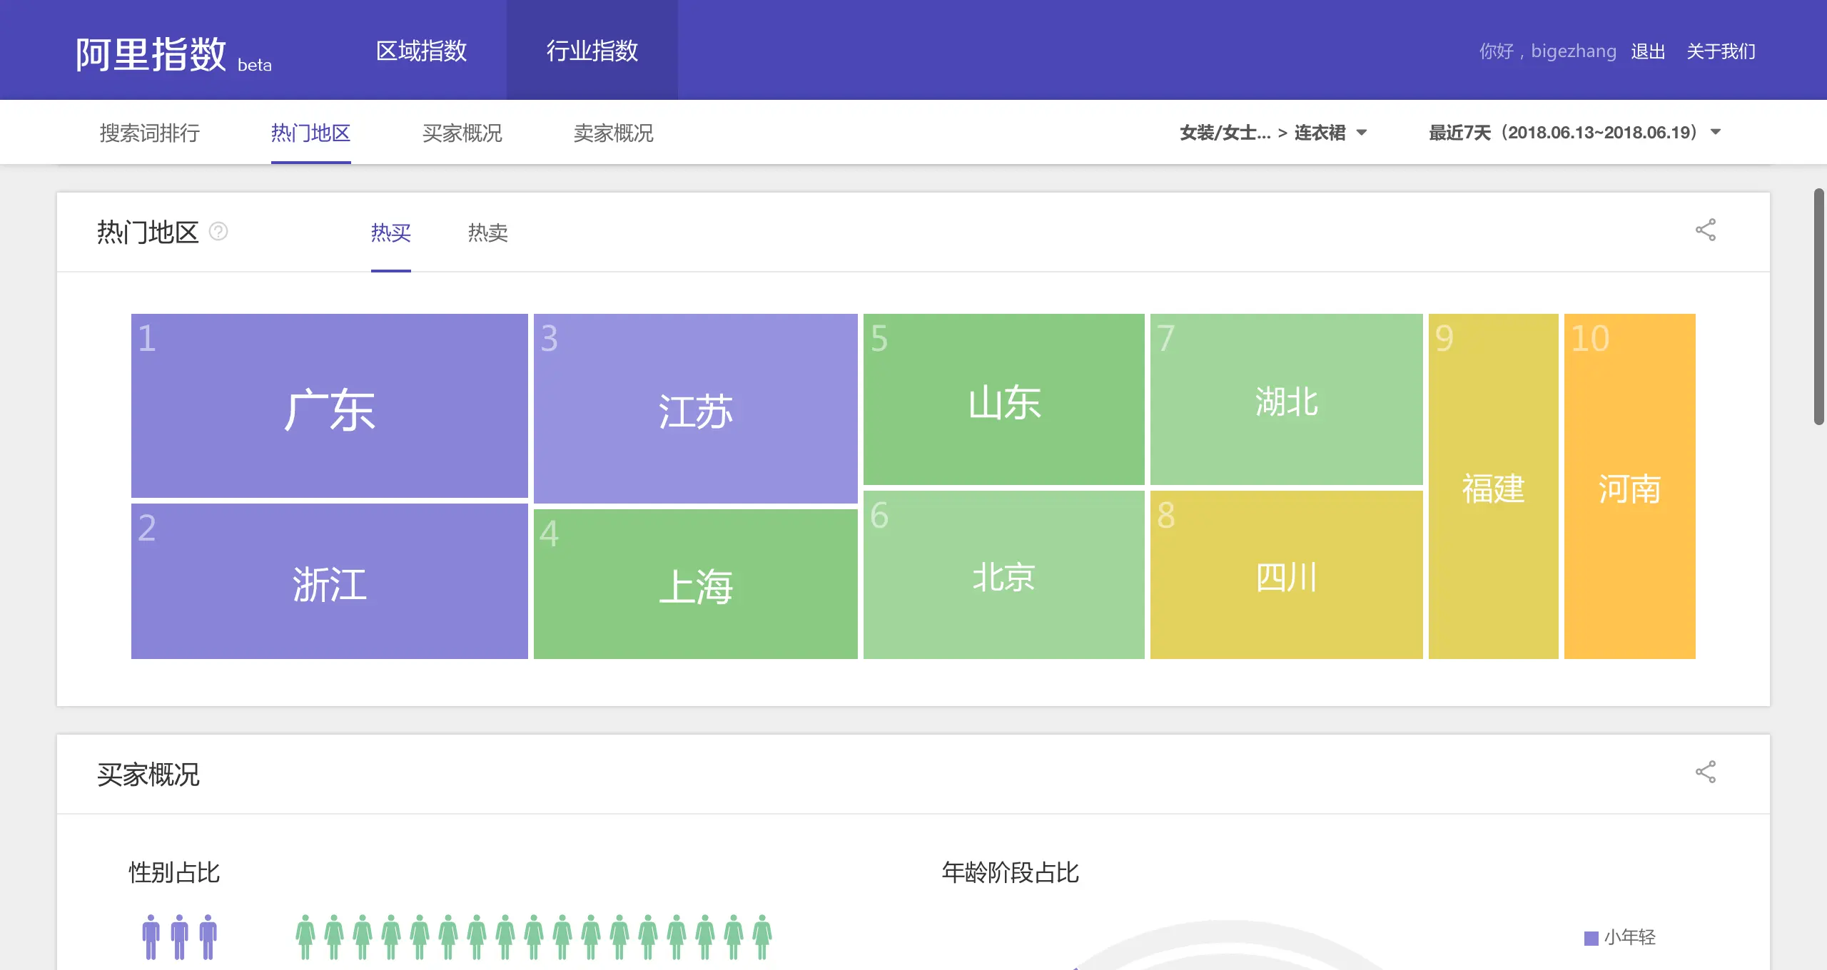Click the 广东 treemap block

tap(329, 406)
